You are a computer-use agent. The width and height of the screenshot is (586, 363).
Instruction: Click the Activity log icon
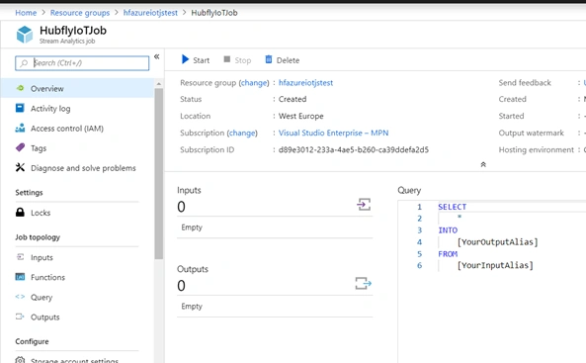[x=20, y=108]
